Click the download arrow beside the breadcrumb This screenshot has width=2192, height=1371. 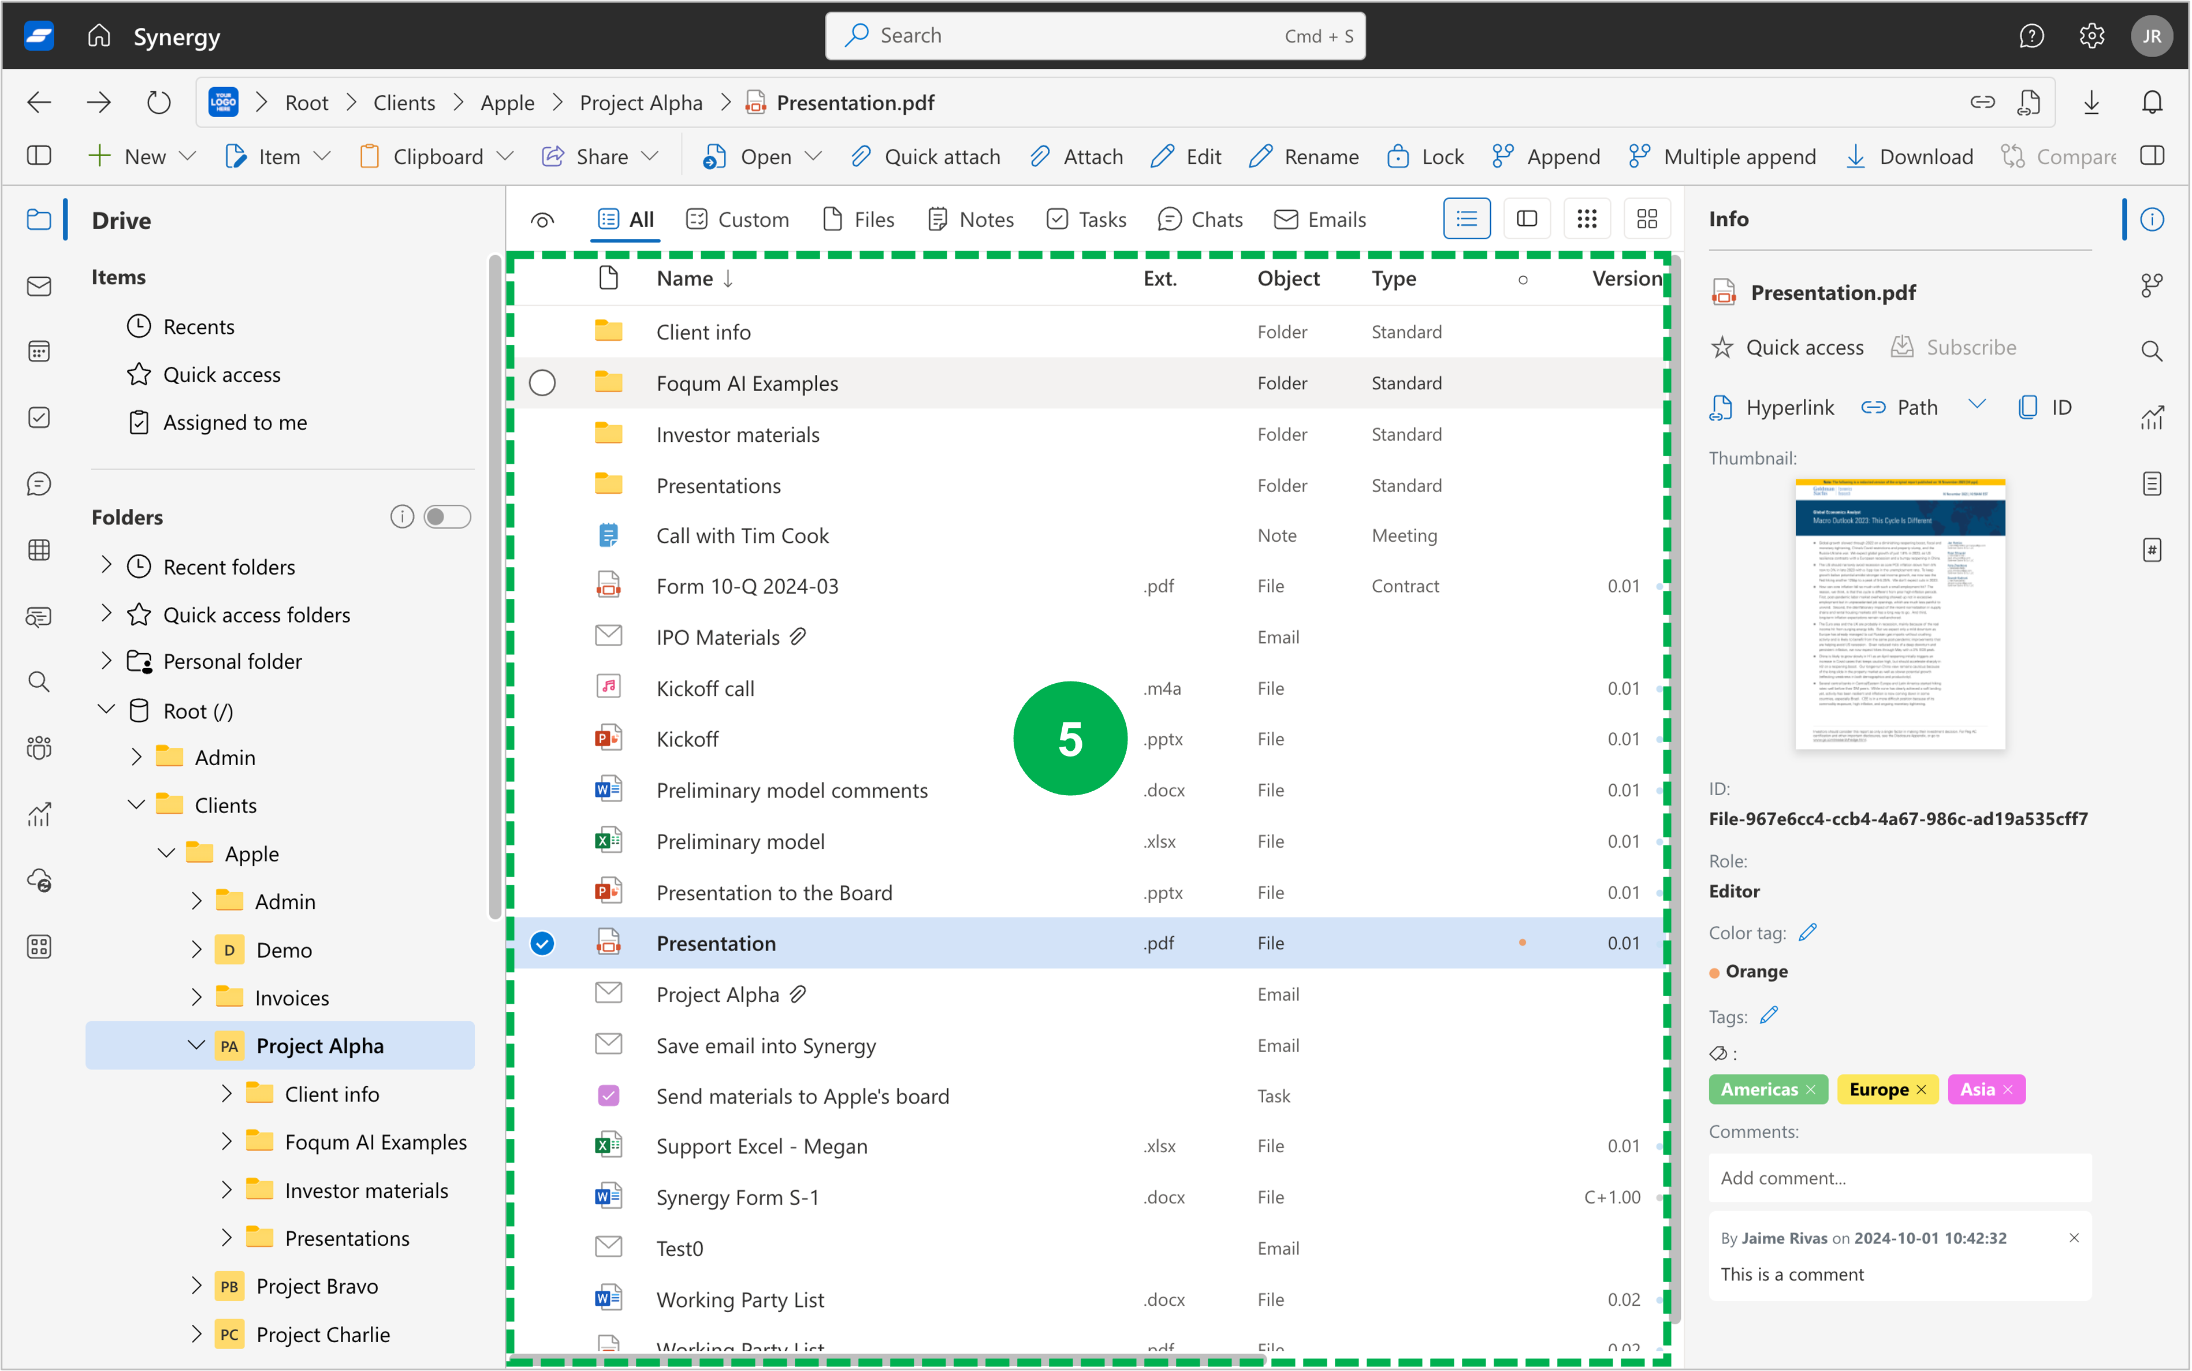coord(2091,102)
